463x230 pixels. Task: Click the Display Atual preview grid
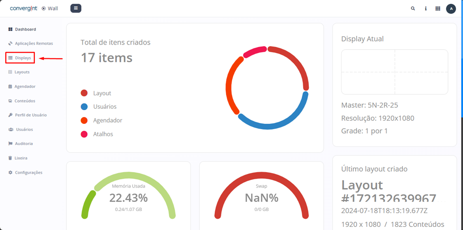click(395, 72)
